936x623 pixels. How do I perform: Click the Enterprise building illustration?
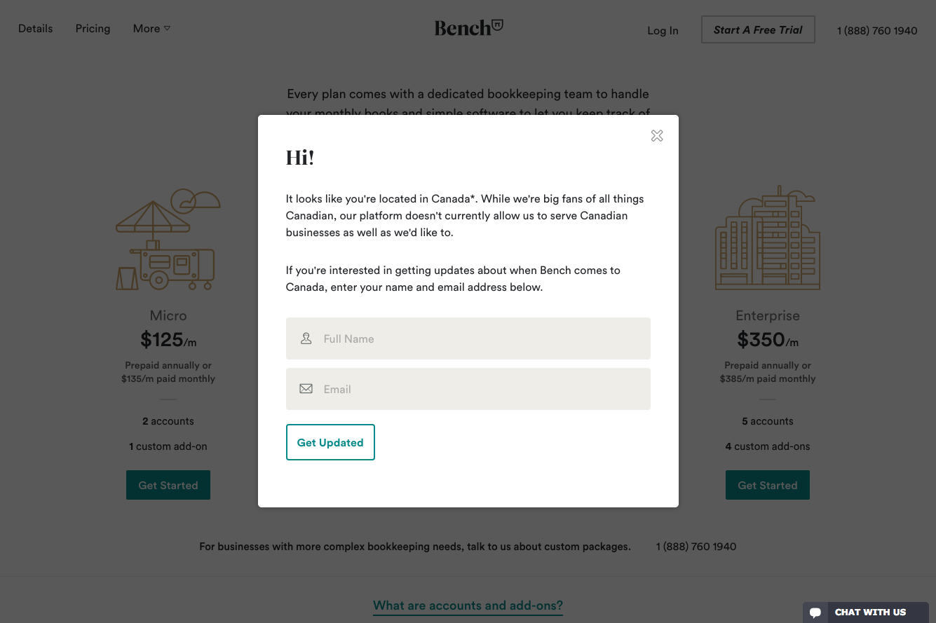(x=767, y=239)
